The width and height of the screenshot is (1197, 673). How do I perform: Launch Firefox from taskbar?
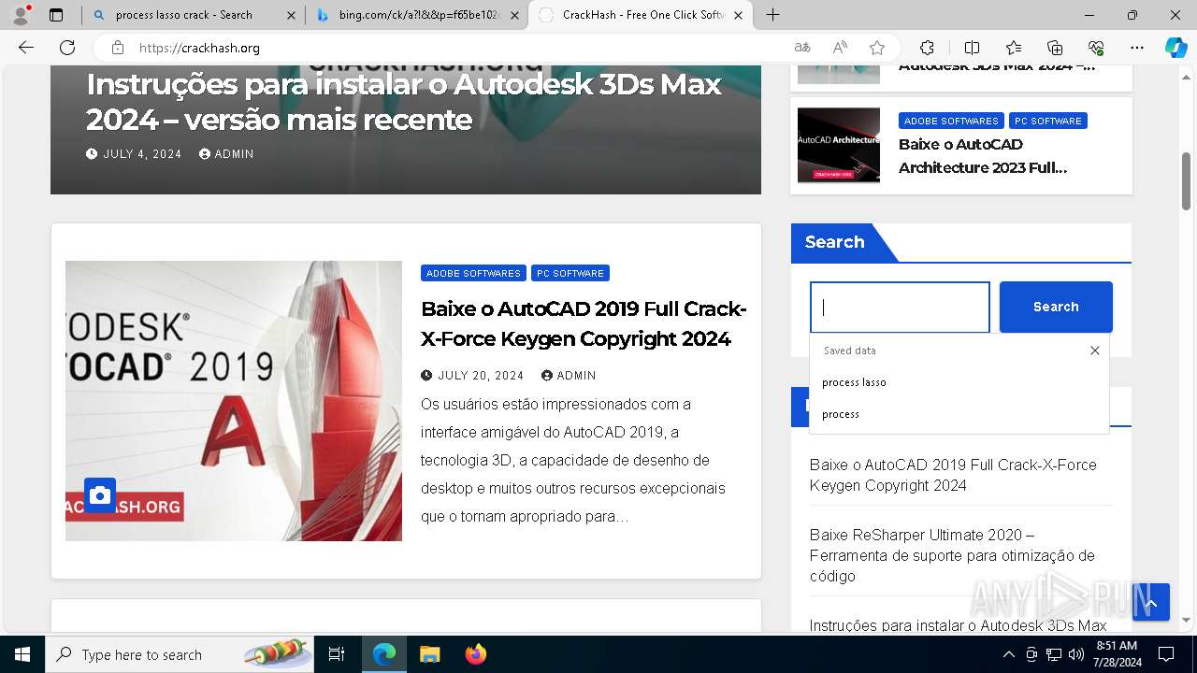click(x=476, y=654)
